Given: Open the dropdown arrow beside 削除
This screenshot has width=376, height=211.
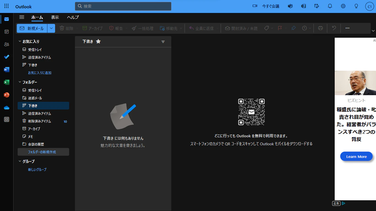Looking at the screenshot, I should 77,28.
